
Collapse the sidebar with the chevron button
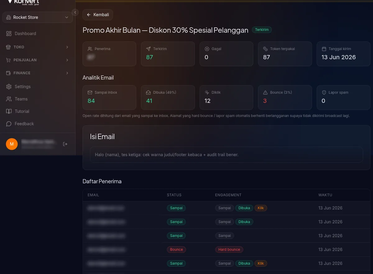(x=75, y=12)
